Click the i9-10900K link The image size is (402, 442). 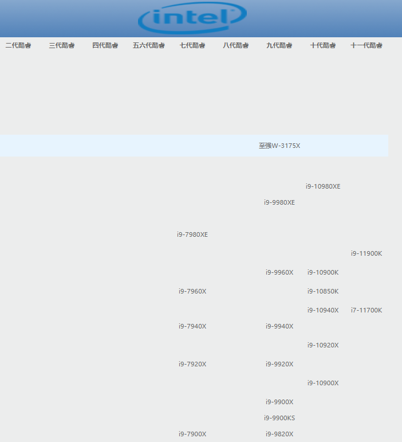323,272
